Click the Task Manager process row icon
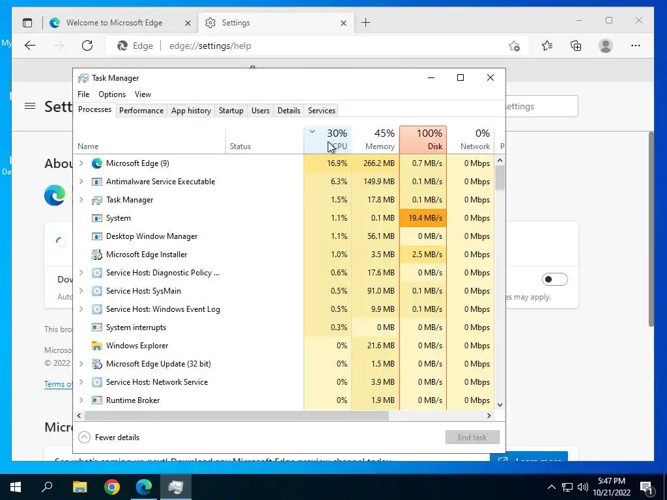This screenshot has width=667, height=500. tap(97, 200)
